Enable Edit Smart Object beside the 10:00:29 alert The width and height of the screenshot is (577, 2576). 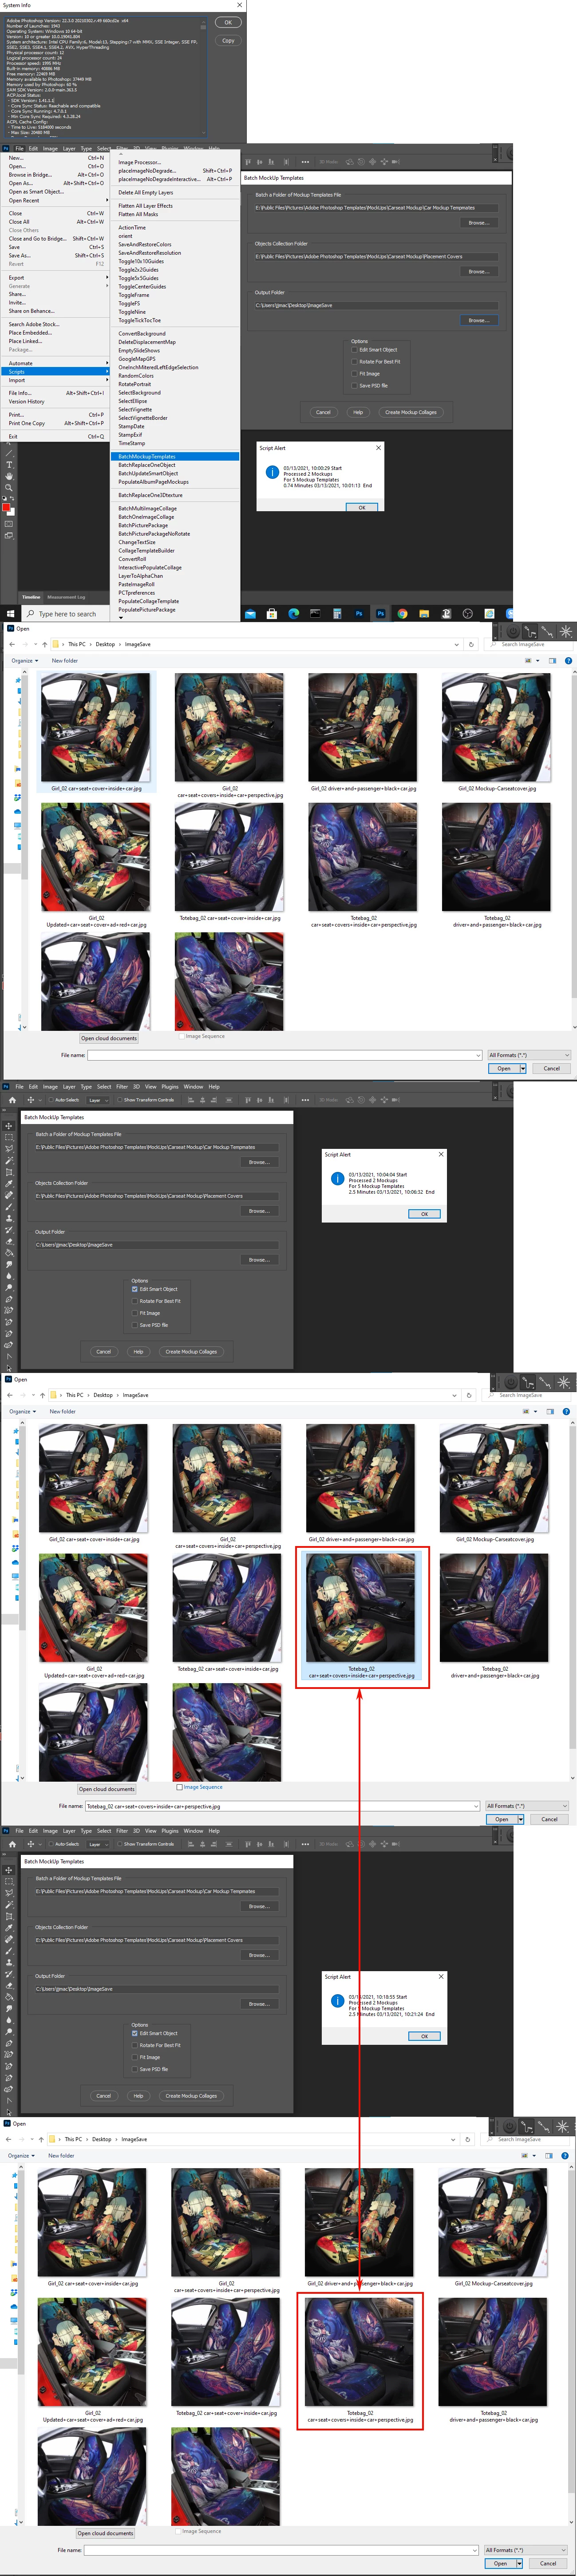pyautogui.click(x=354, y=350)
